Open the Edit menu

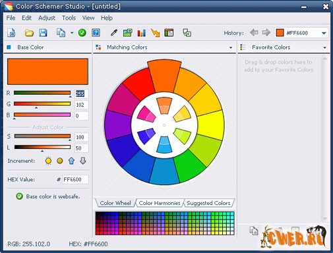tap(26, 18)
